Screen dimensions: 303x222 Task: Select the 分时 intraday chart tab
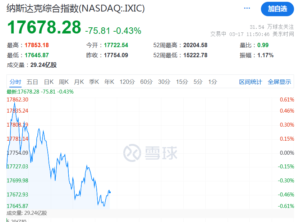click(15, 82)
